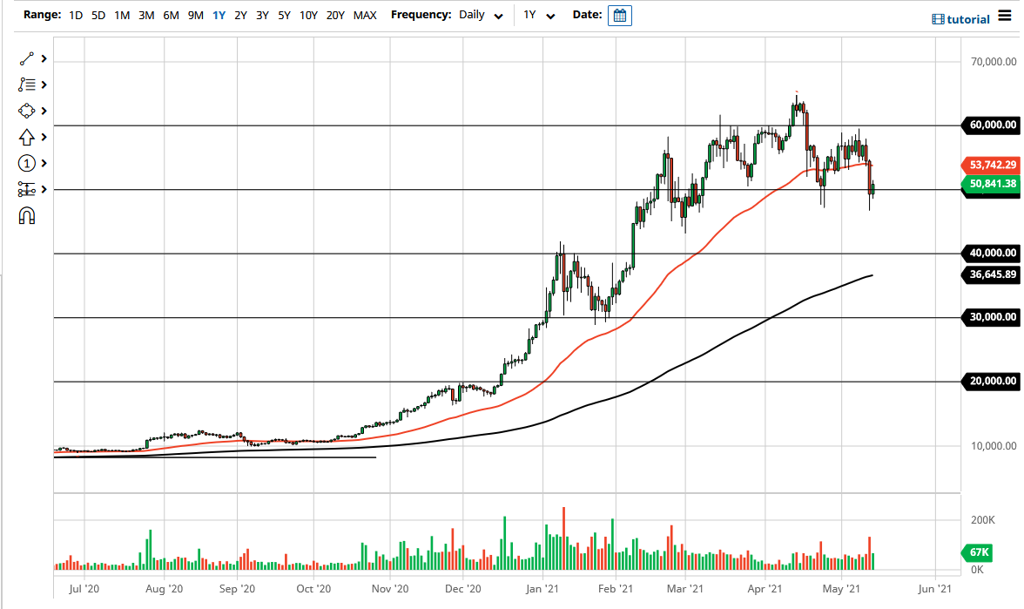
Task: Select the 1D range tab
Action: pyautogui.click(x=75, y=15)
